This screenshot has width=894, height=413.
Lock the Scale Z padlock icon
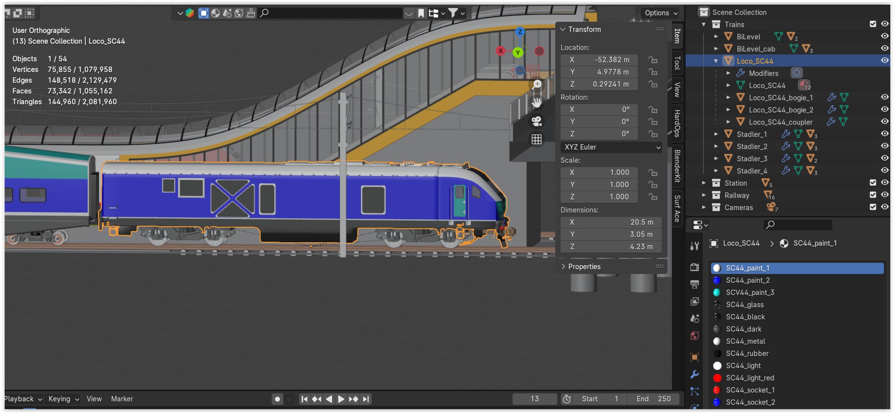653,197
